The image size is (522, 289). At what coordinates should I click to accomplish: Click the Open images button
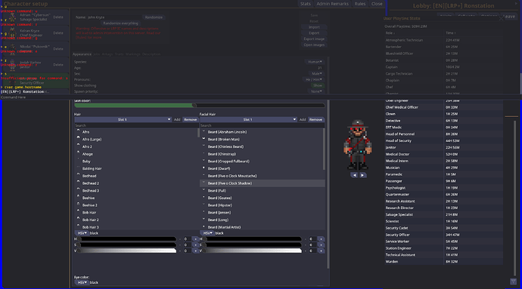click(314, 45)
